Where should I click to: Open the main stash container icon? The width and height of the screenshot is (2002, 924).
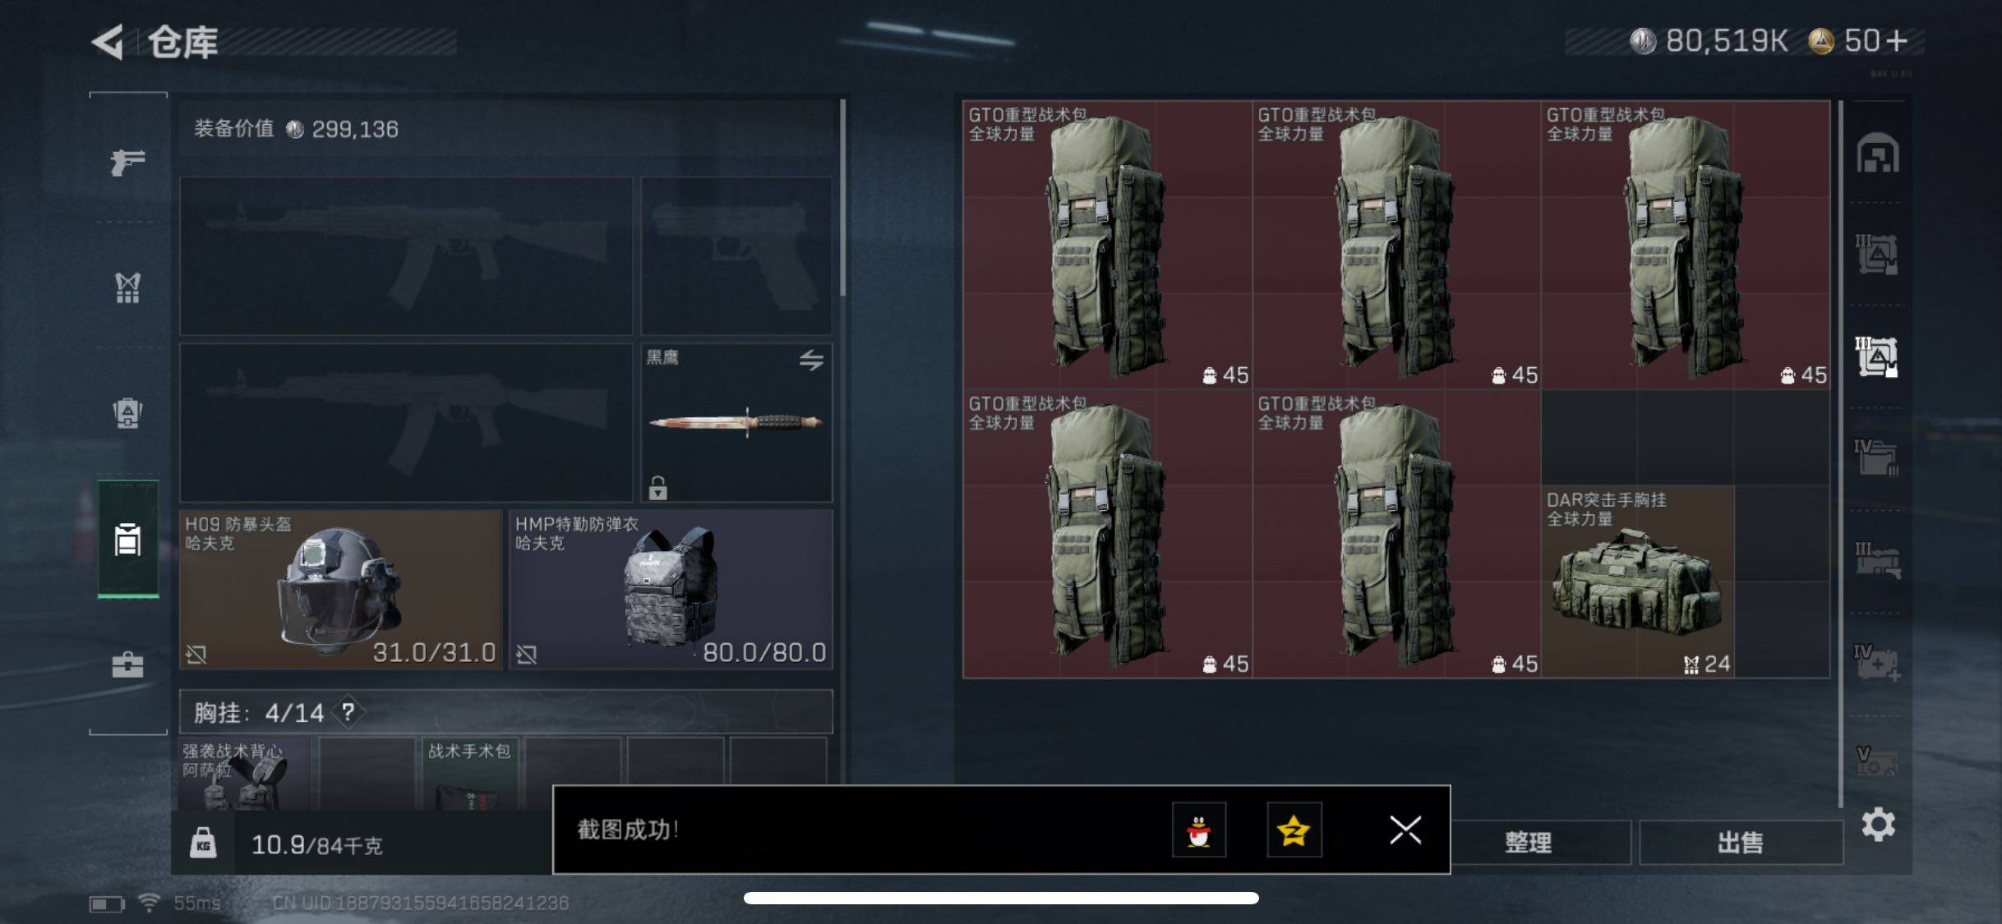[x=1878, y=153]
